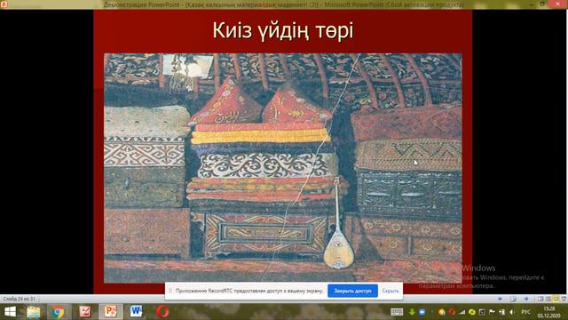
Task: Close the PowerPoint window
Action: (x=558, y=4)
